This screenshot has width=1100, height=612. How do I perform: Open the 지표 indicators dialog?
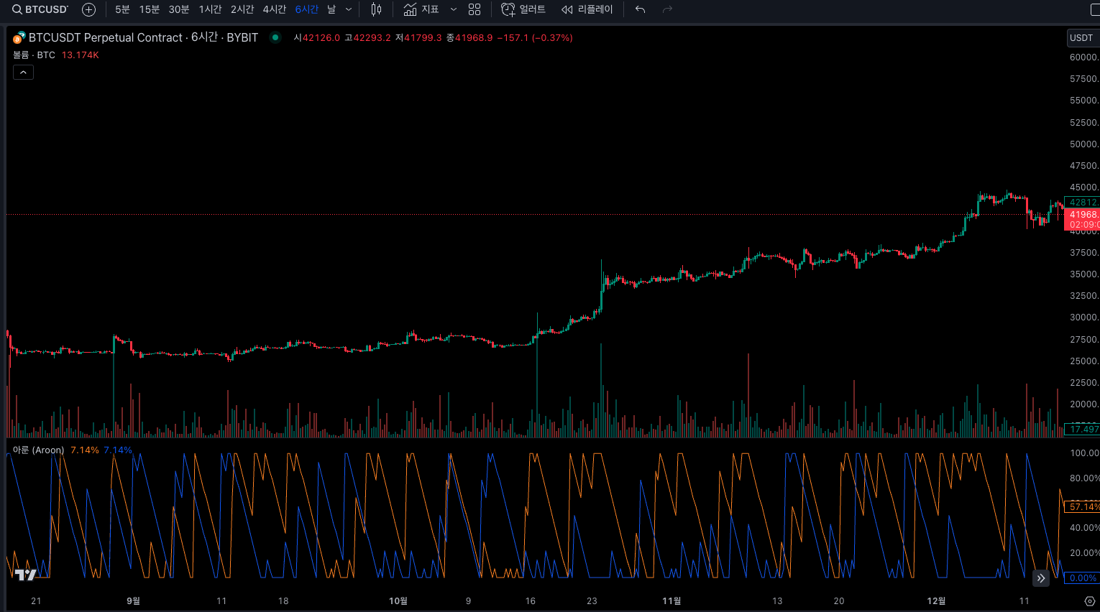[421, 9]
